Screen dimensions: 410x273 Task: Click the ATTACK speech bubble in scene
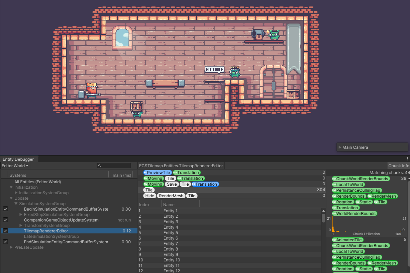coord(214,70)
